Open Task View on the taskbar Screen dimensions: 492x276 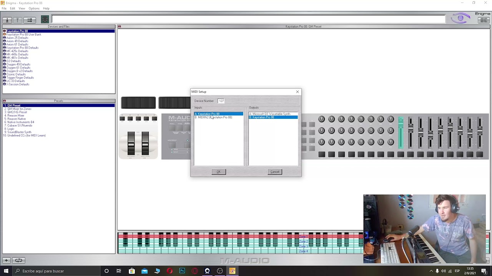pyautogui.click(x=119, y=271)
